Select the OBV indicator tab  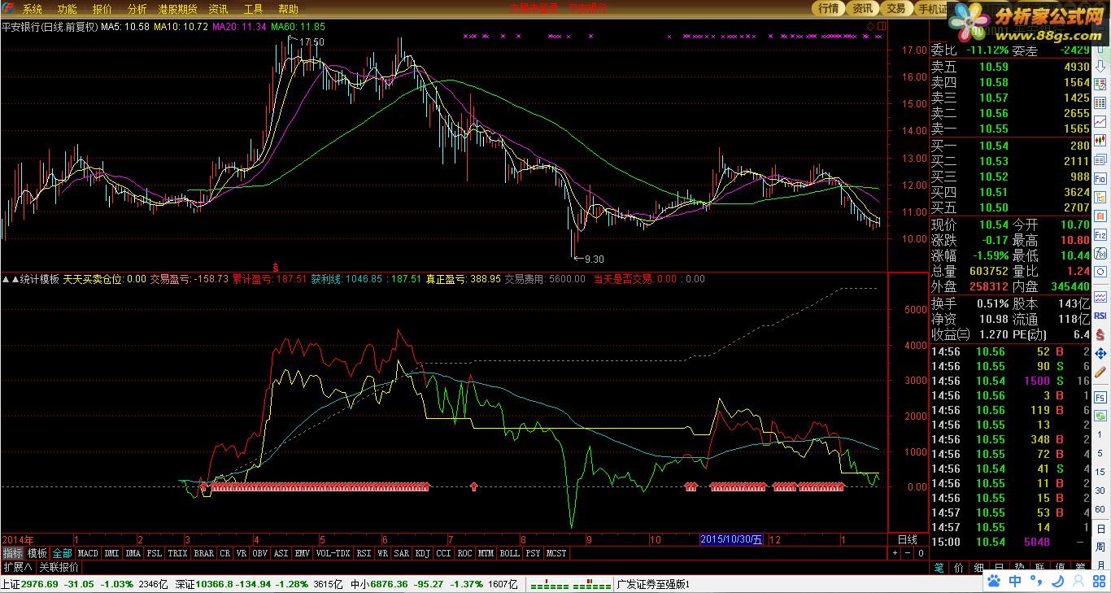(260, 553)
